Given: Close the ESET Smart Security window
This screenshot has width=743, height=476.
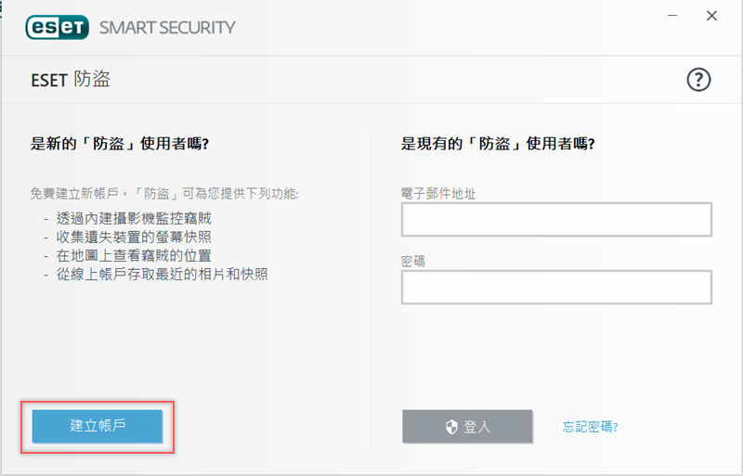Looking at the screenshot, I should (x=712, y=16).
